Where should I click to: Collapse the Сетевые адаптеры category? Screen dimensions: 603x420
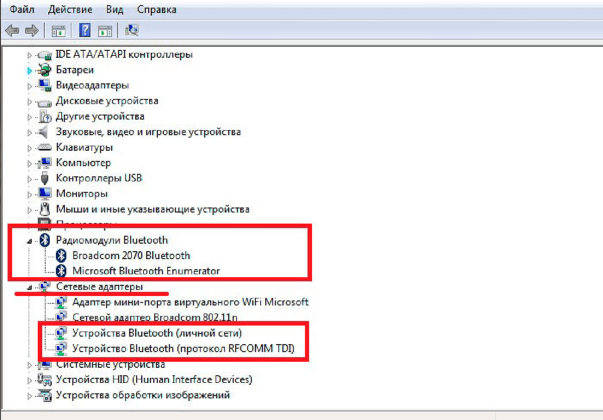pyautogui.click(x=29, y=287)
